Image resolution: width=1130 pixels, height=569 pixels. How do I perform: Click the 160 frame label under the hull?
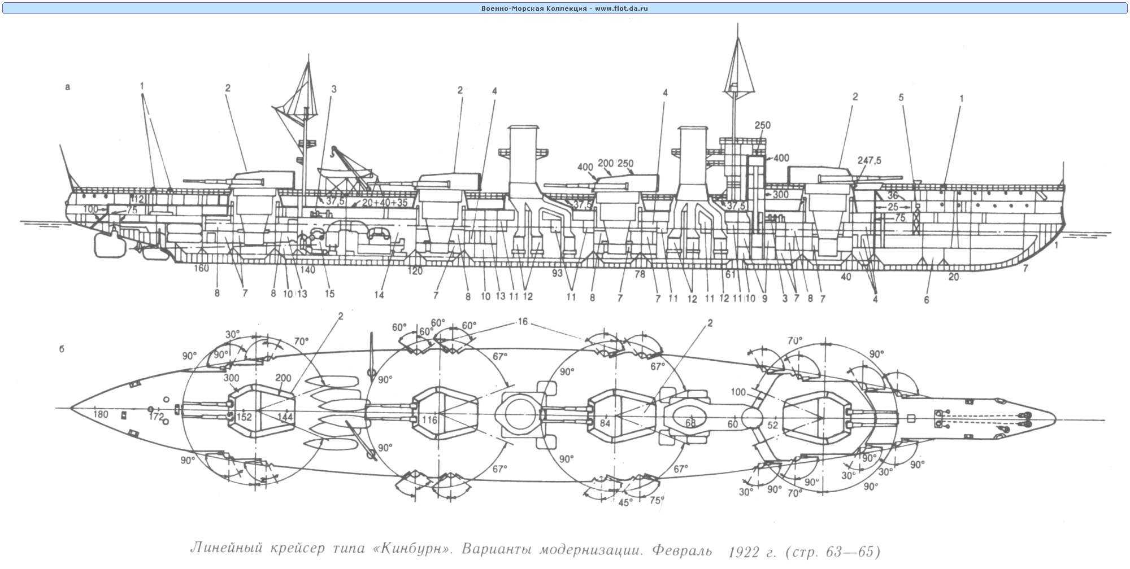(x=202, y=268)
